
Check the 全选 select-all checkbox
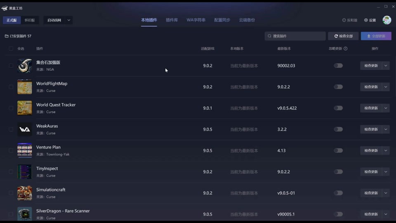pyautogui.click(x=11, y=49)
